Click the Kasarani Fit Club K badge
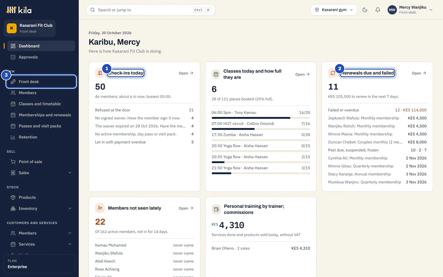443x277 pixels. tap(12, 28)
